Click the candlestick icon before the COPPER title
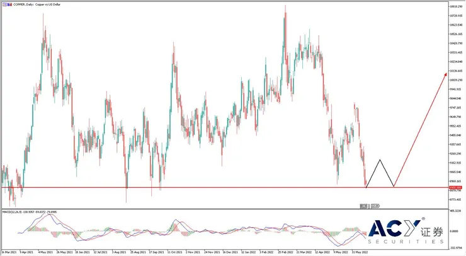This screenshot has width=466, height=256. 9,4
